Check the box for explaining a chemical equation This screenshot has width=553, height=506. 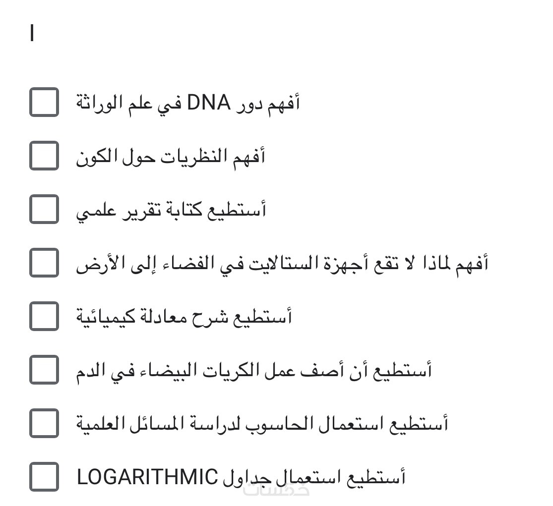44,316
